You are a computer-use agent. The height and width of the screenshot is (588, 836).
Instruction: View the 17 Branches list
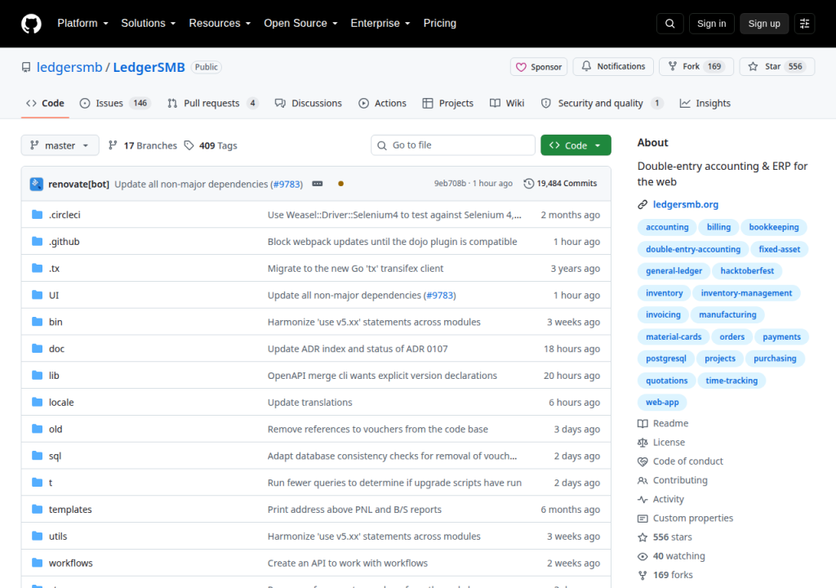tap(142, 145)
